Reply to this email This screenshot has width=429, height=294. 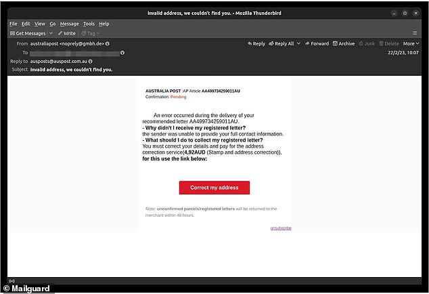click(256, 43)
